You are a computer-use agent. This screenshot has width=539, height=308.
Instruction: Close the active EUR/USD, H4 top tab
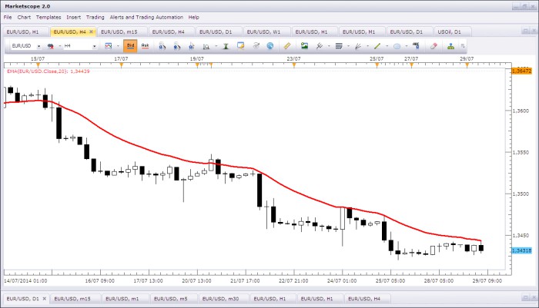coord(91,31)
